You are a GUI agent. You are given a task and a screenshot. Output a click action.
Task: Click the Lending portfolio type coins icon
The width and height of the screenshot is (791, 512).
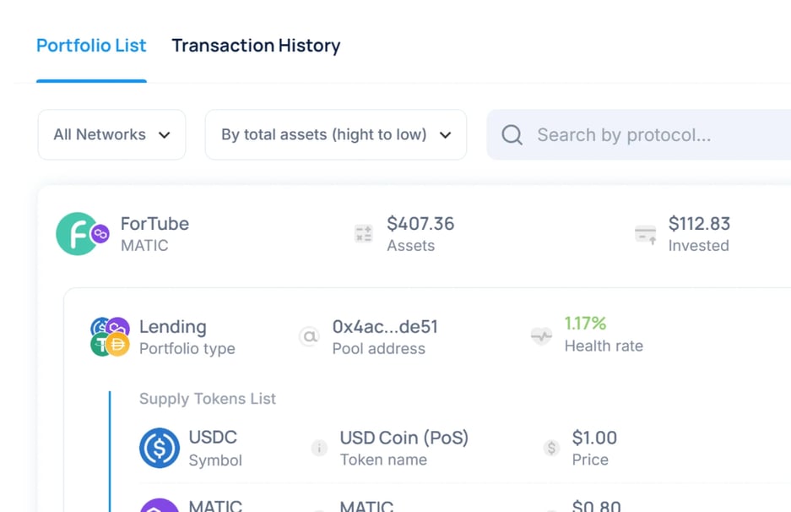click(x=109, y=336)
